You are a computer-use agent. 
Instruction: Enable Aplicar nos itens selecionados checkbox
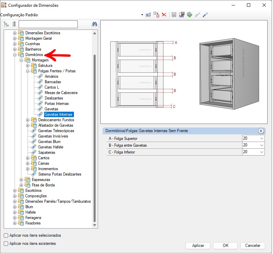pyautogui.click(x=6, y=236)
